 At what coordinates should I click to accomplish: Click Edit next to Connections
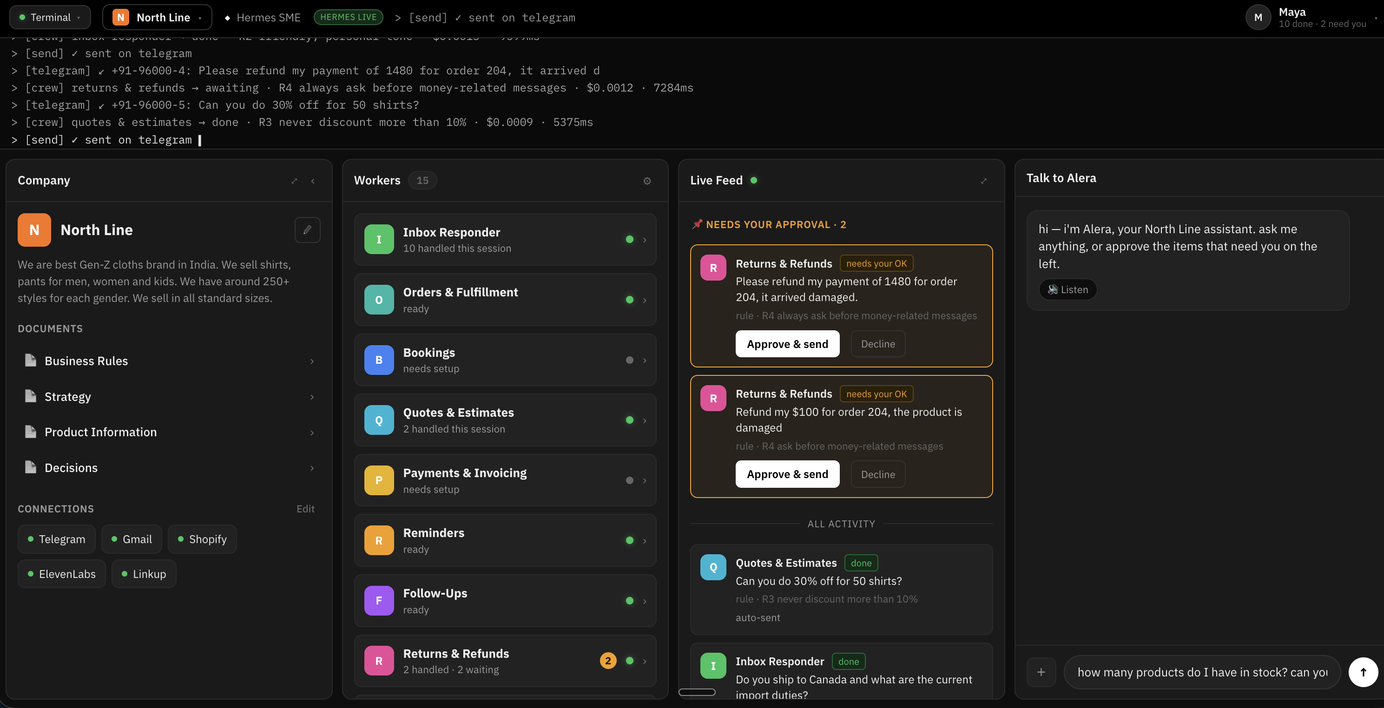[305, 509]
